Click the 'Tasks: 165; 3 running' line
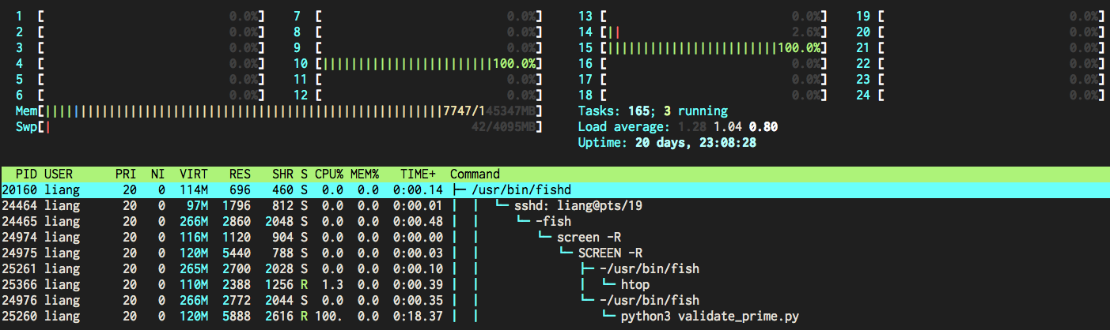The image size is (1110, 330). coord(653,111)
